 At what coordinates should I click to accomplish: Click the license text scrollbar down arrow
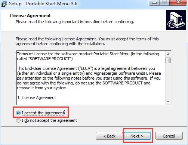click(168, 102)
